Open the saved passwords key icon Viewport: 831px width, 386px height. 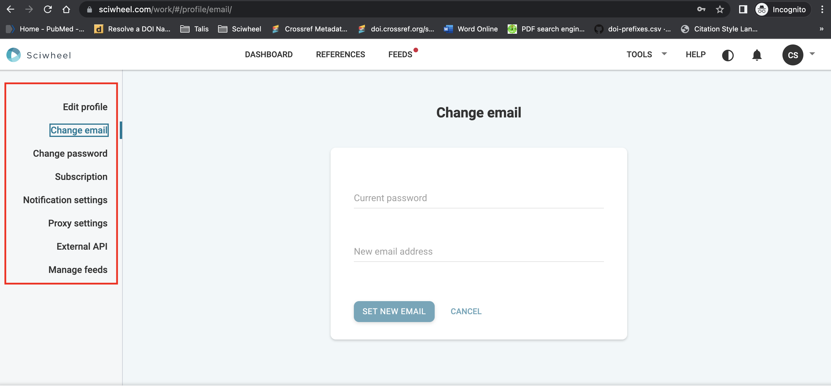(x=701, y=9)
